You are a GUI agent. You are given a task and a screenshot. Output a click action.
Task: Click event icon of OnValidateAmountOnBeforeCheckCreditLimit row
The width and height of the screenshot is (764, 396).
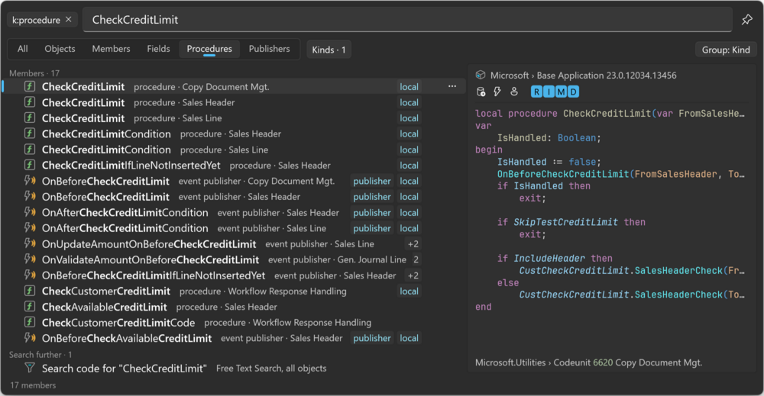(x=30, y=259)
